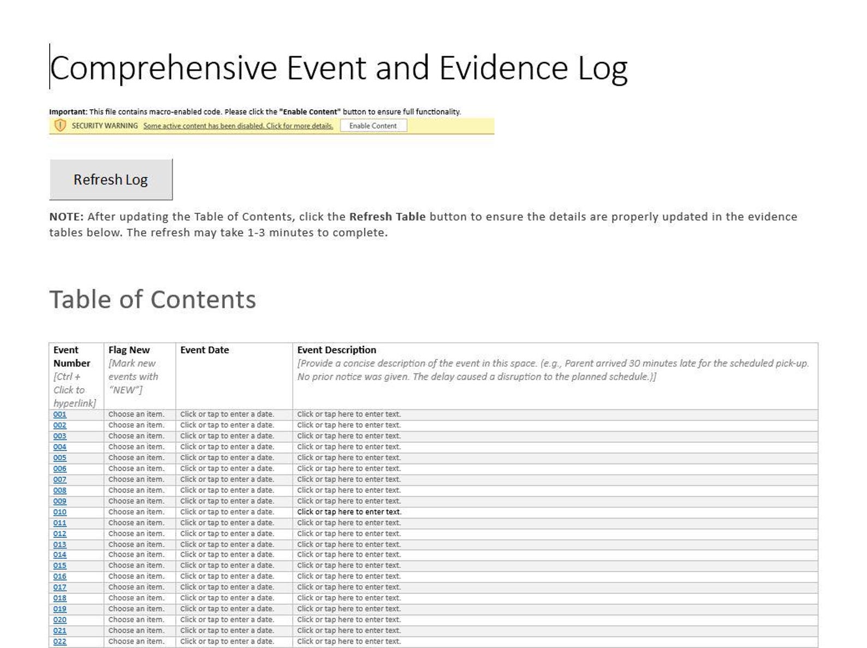Click the 'Event Date' column header
This screenshot has width=867, height=648.
[205, 350]
